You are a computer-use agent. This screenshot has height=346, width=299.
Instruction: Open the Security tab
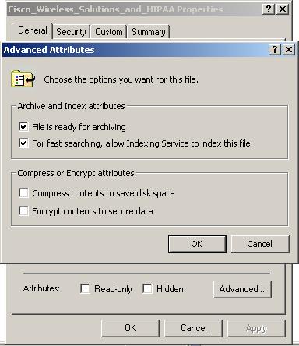[71, 32]
